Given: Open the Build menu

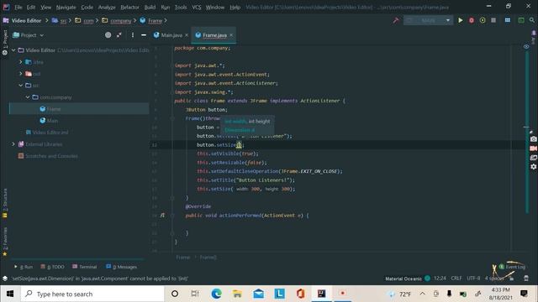Looking at the screenshot, I should point(150,8).
